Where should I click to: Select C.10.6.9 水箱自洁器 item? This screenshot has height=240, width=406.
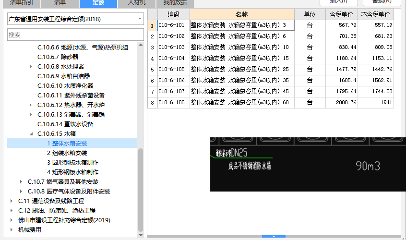tap(63, 76)
